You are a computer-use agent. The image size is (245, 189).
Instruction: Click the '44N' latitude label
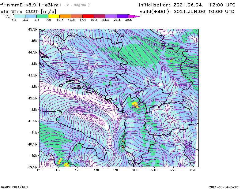click(34, 64)
